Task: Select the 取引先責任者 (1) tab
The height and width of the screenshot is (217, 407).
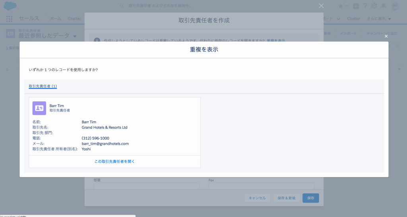Action: (43, 86)
